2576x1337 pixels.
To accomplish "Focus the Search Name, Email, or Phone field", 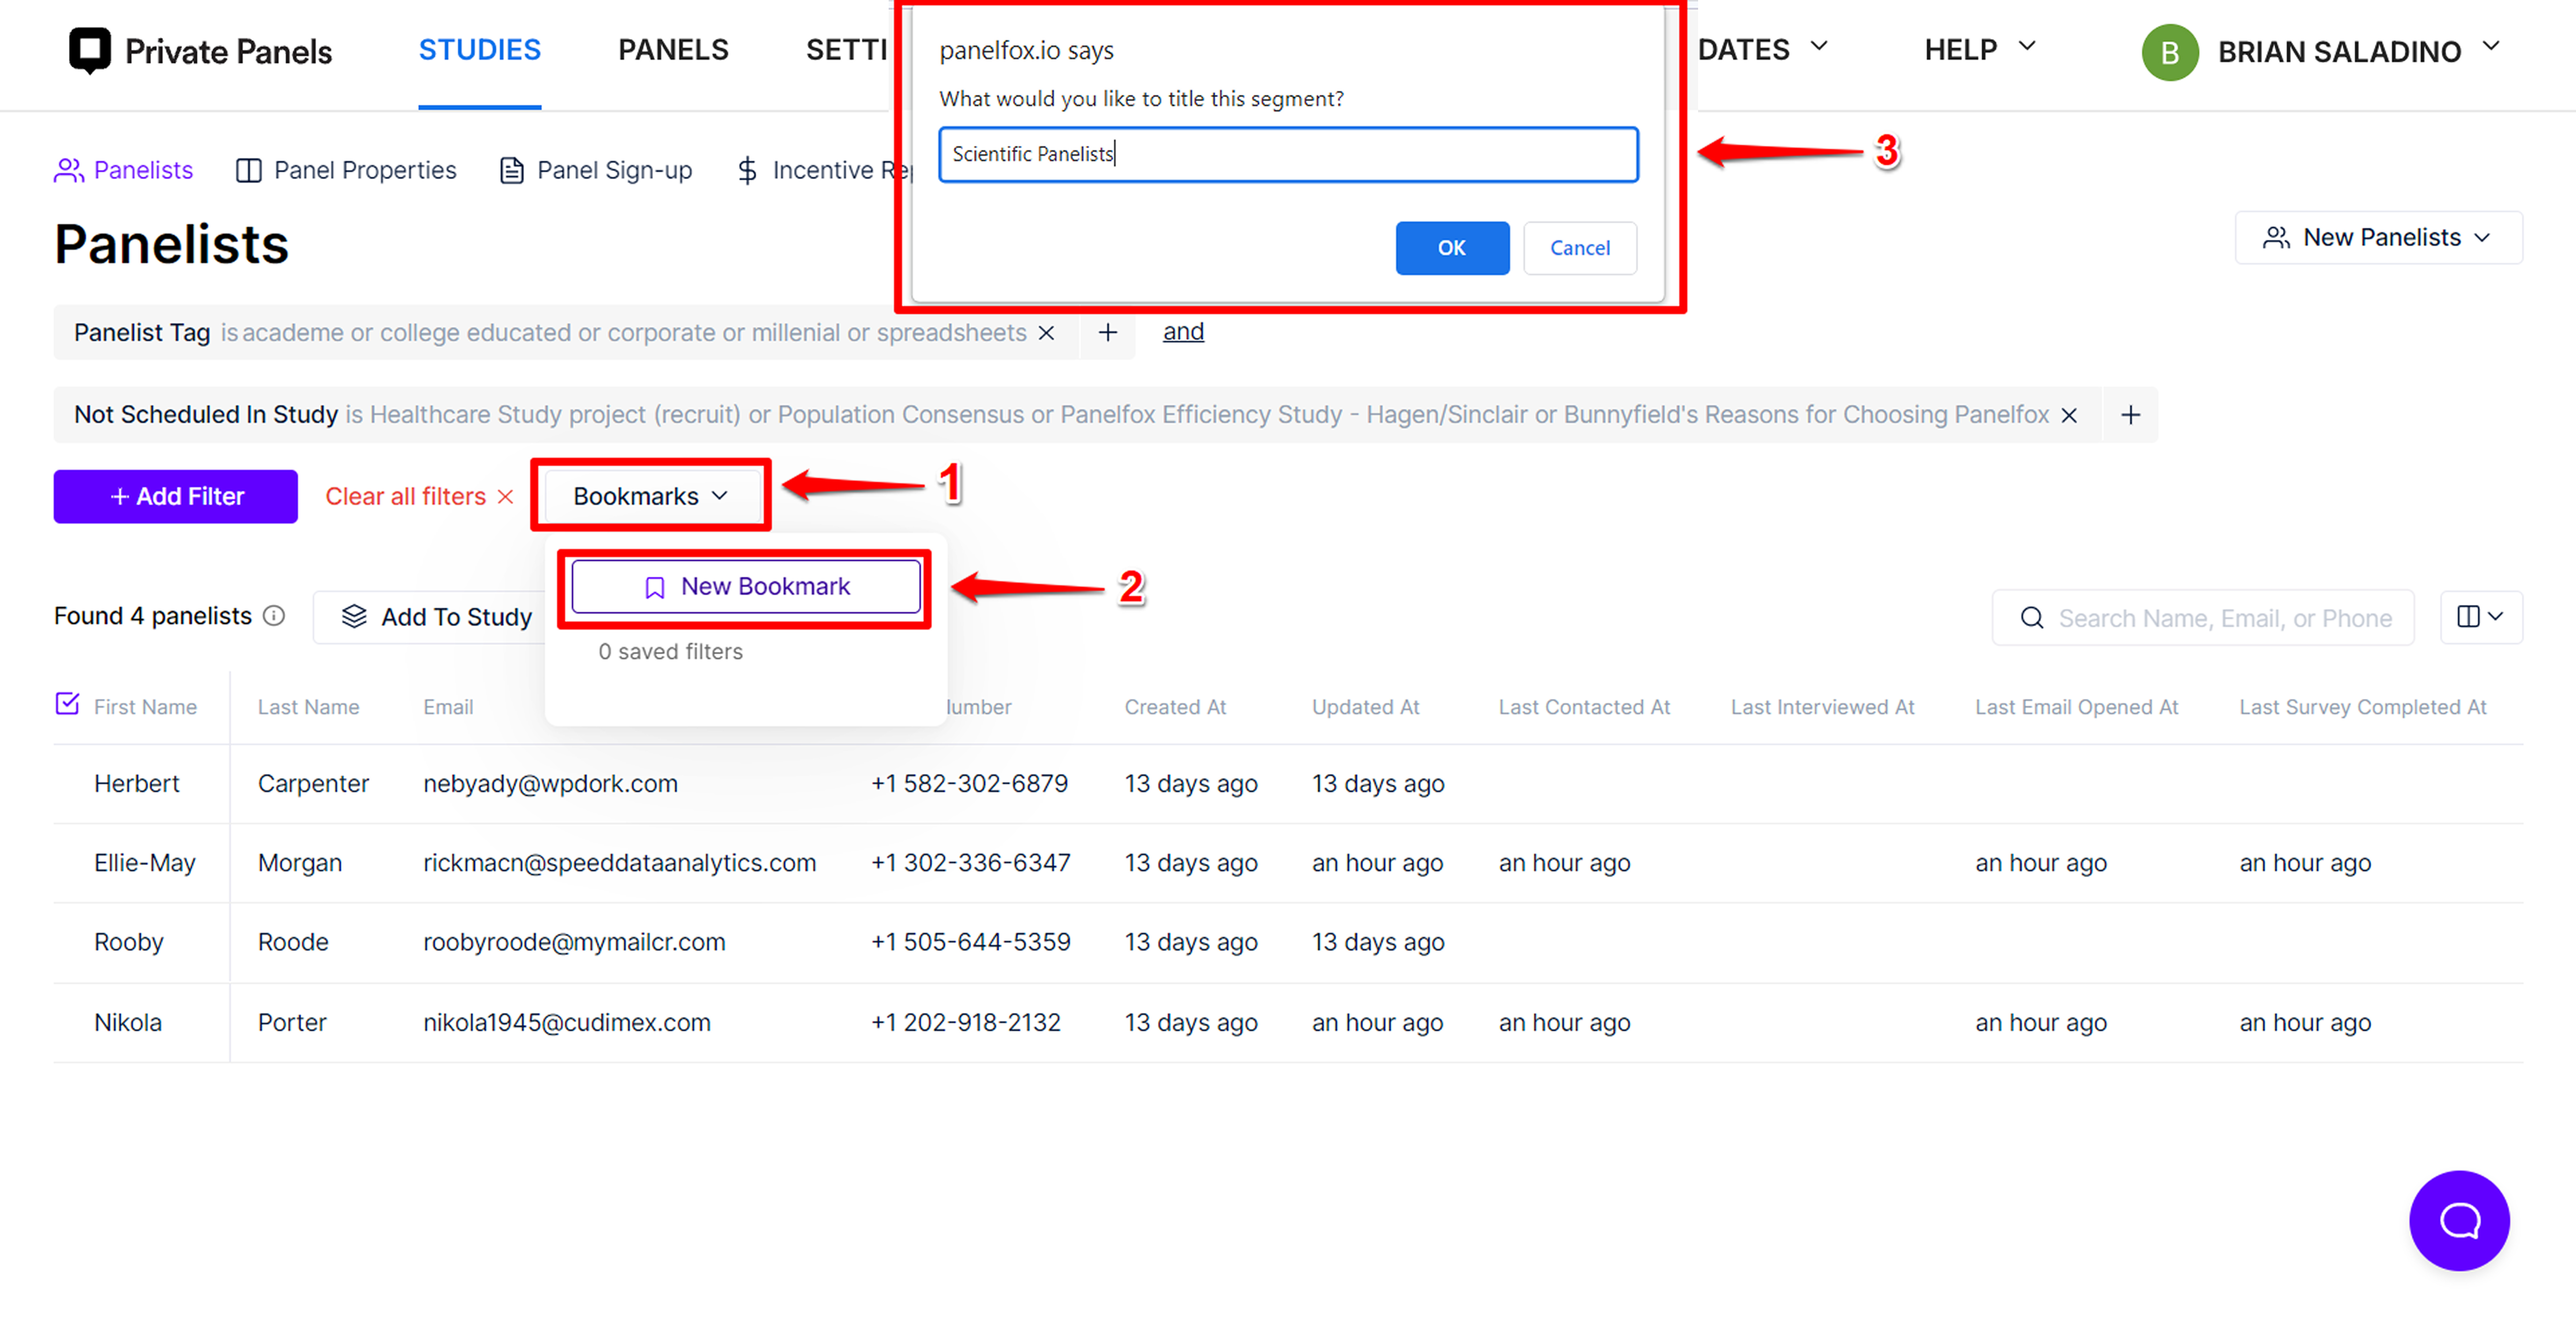I will pos(2203,618).
